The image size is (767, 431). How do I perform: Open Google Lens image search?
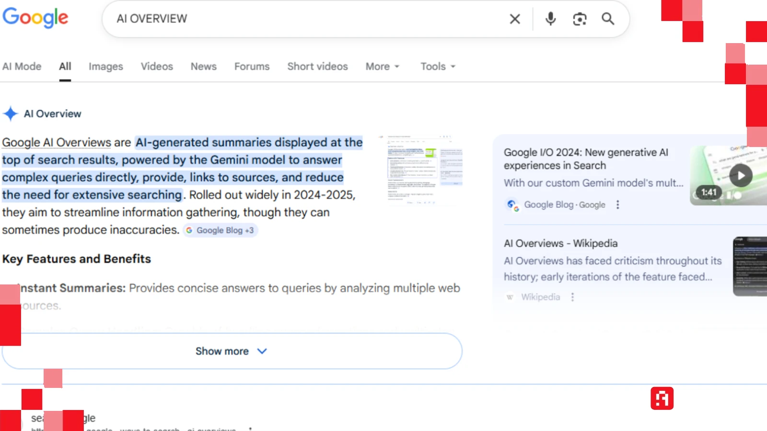point(580,19)
